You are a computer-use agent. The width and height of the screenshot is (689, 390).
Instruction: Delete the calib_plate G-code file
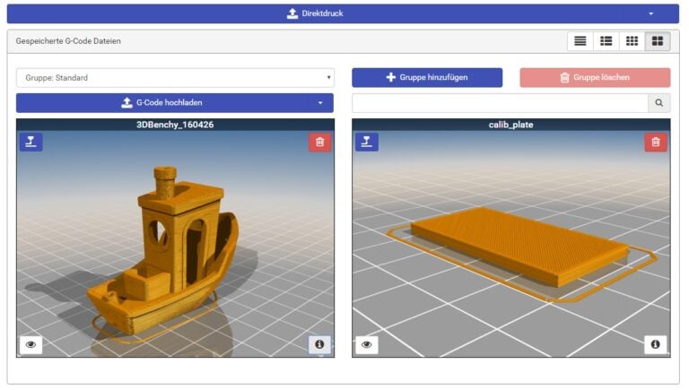tap(656, 142)
